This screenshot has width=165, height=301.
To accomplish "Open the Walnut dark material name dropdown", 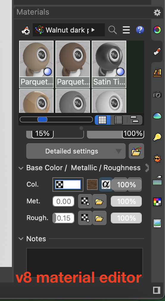I will pos(69,30).
